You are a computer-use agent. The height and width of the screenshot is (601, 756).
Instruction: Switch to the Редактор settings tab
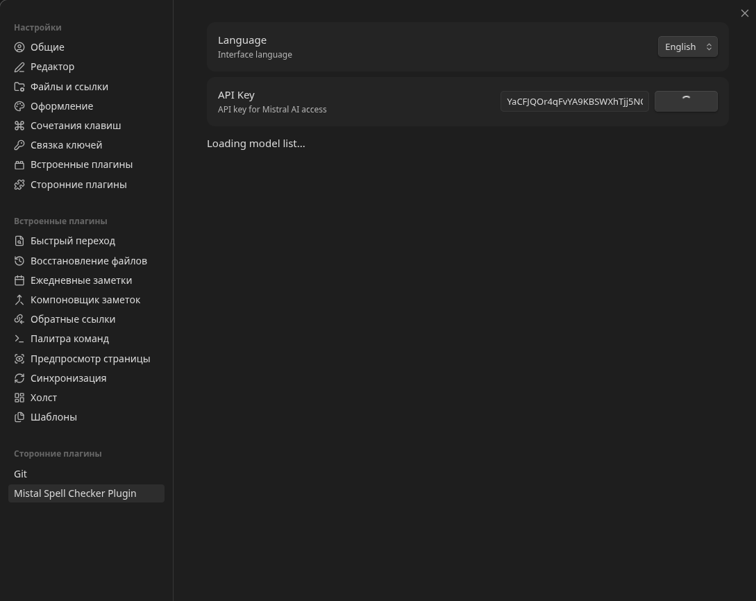(86, 67)
